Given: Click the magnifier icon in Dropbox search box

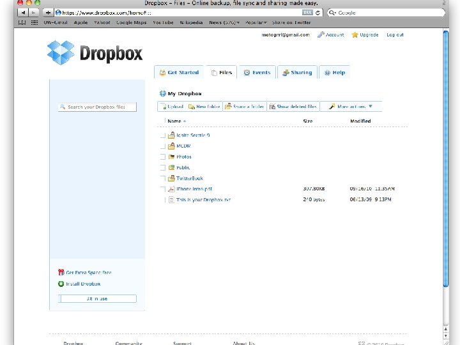Looking at the screenshot, I should pos(63,107).
